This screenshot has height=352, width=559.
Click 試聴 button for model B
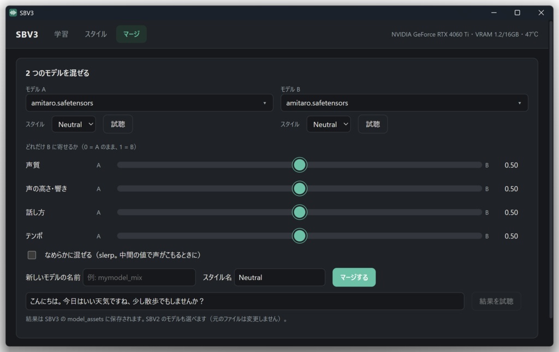coord(373,124)
